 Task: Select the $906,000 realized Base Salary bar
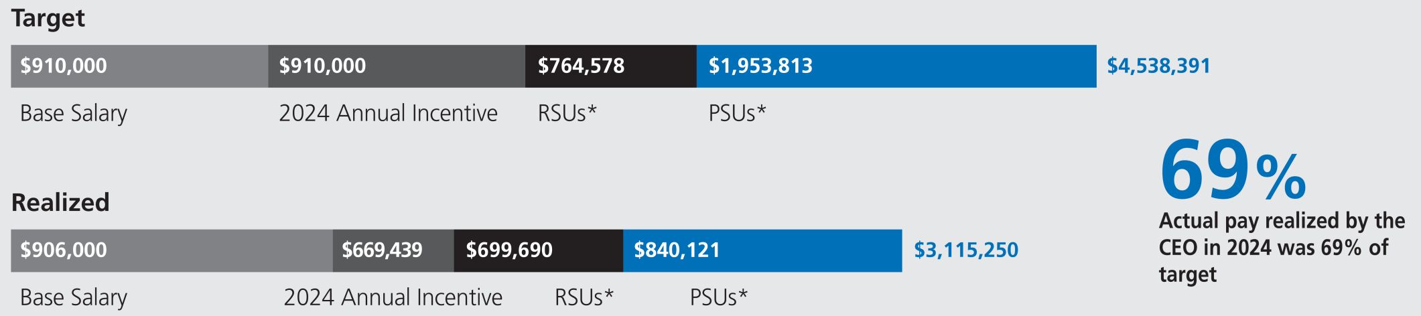[172, 250]
